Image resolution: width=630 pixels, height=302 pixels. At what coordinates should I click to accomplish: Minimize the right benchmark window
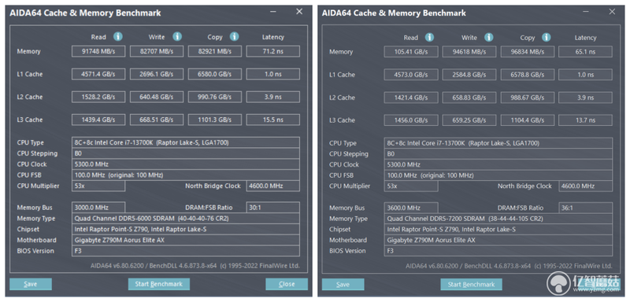(x=586, y=12)
